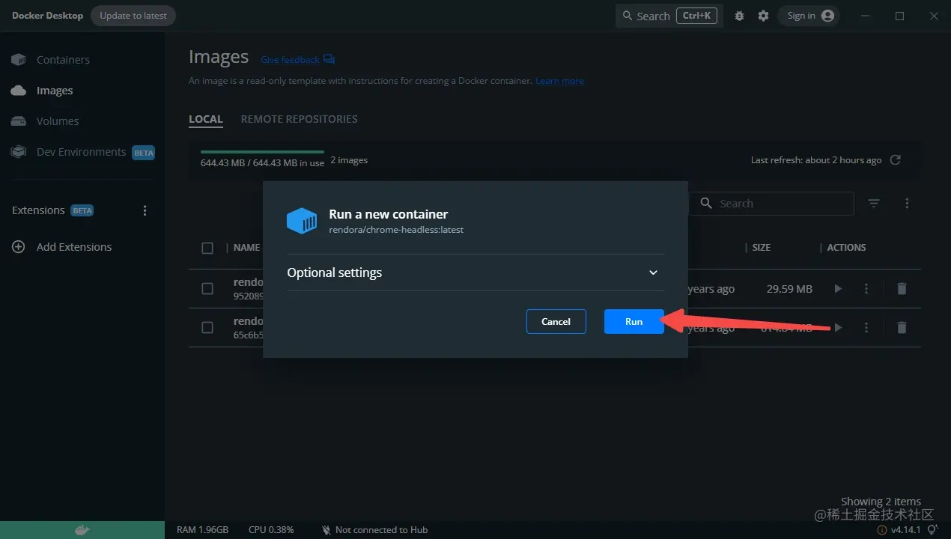Image resolution: width=951 pixels, height=539 pixels.
Task: Delete the second image row
Action: click(902, 328)
